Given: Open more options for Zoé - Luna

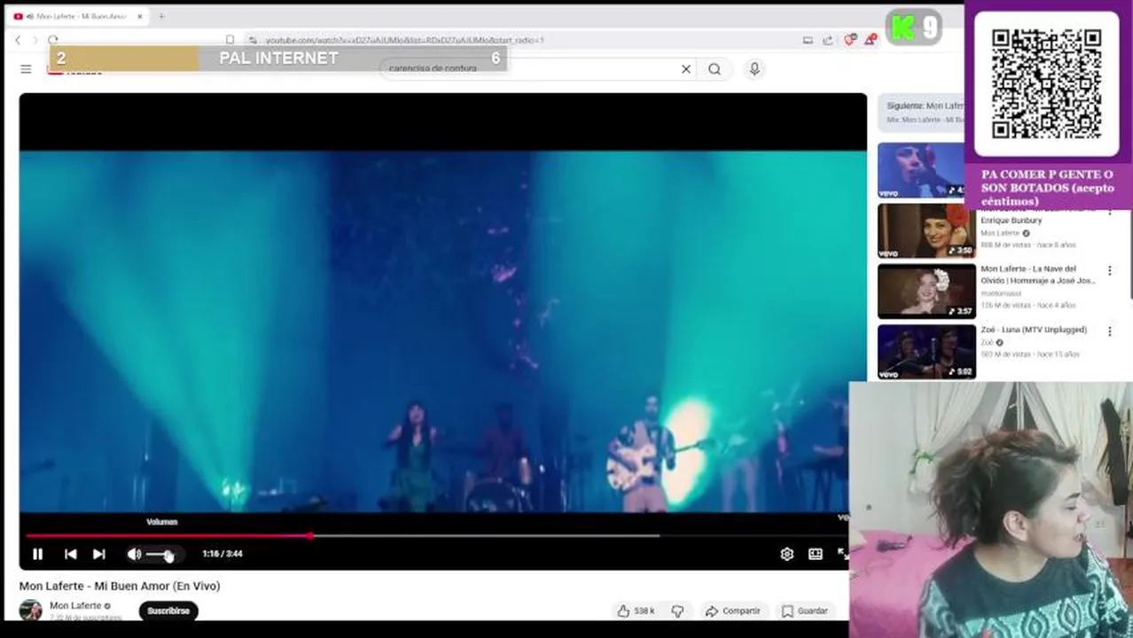Looking at the screenshot, I should (1109, 331).
